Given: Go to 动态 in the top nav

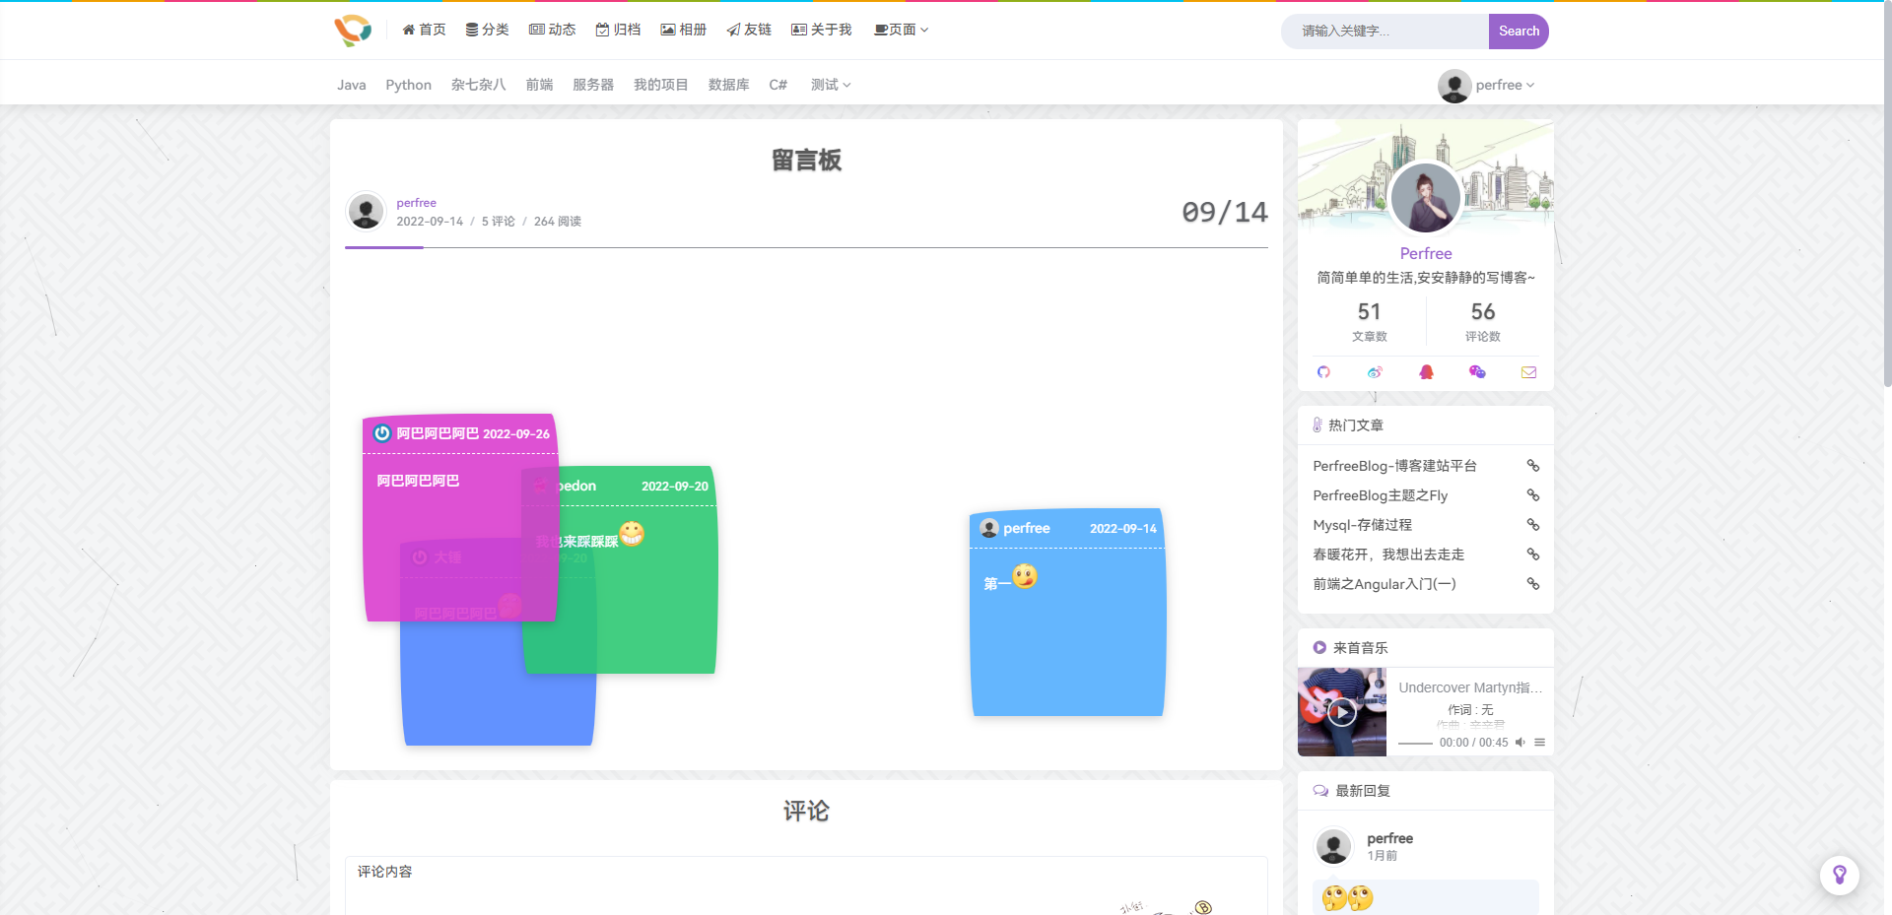Looking at the screenshot, I should tap(553, 30).
